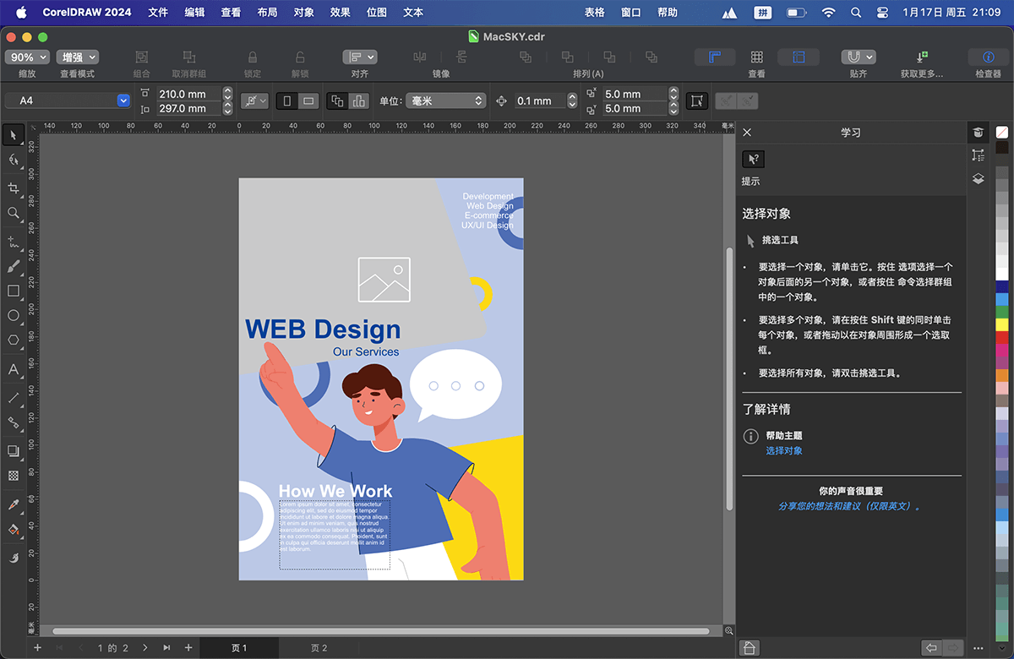Open the Learn docker tab icon
This screenshot has width=1014, height=659.
979,133
